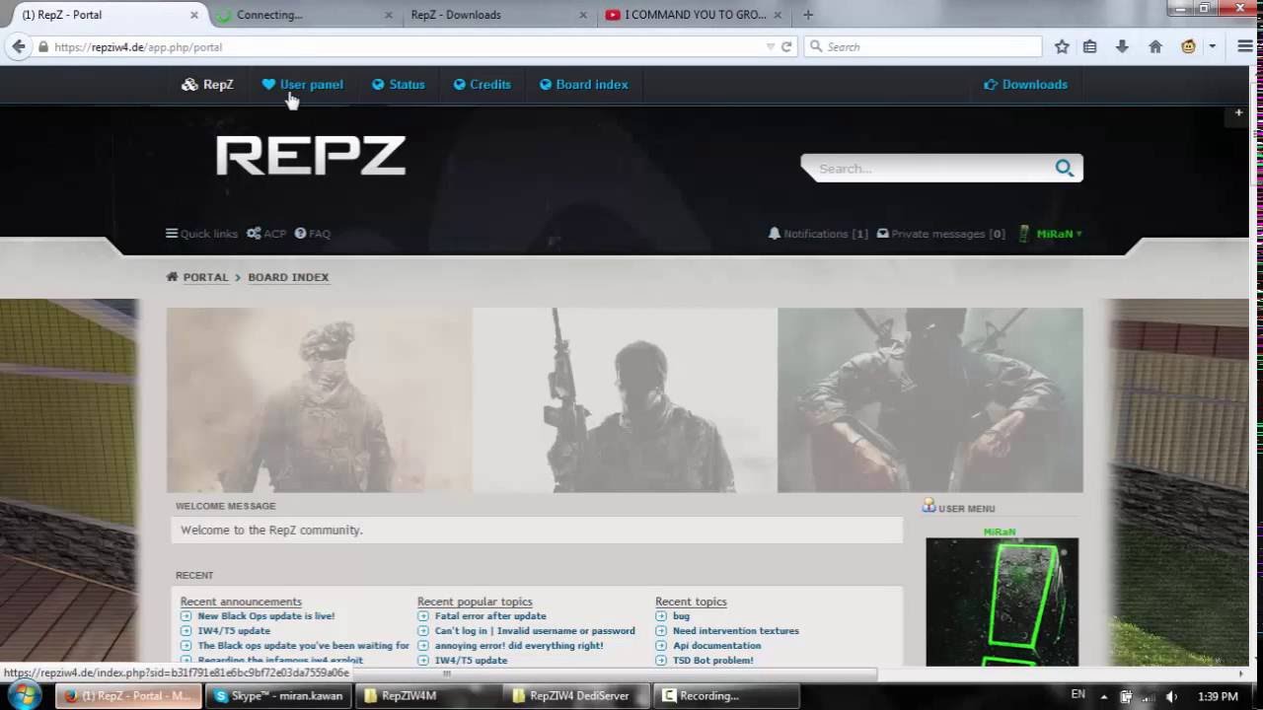Bookmark this page with the star icon
The height and width of the screenshot is (710, 1263).
[1062, 46]
